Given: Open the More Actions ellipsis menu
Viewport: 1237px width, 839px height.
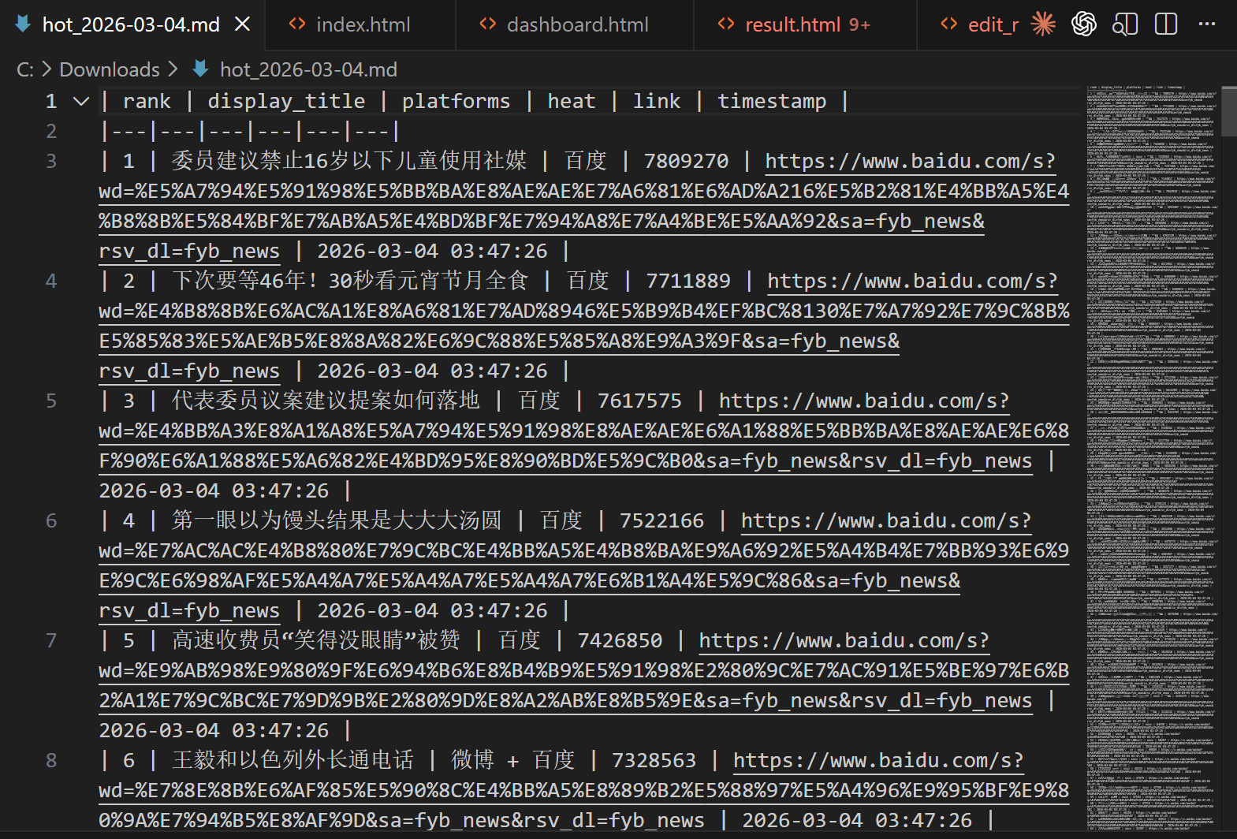Looking at the screenshot, I should click(1206, 24).
